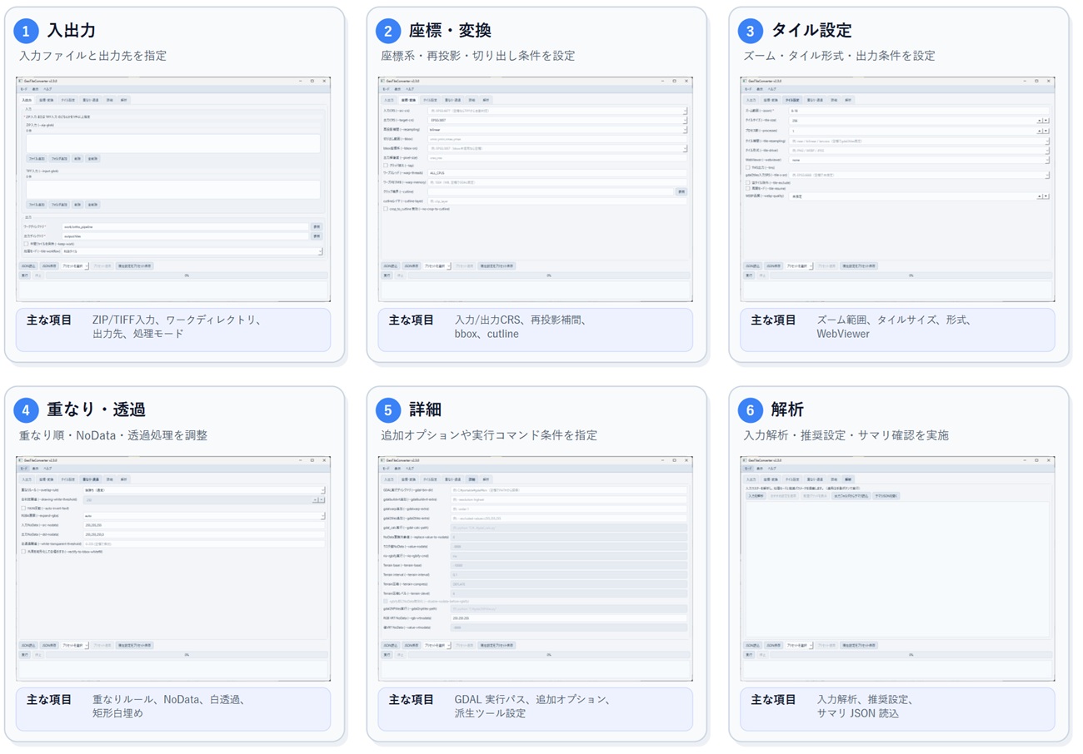Click サマリJSON読込 button in 解析 screenshot
Screen dimensions: 1083x754
[886, 496]
